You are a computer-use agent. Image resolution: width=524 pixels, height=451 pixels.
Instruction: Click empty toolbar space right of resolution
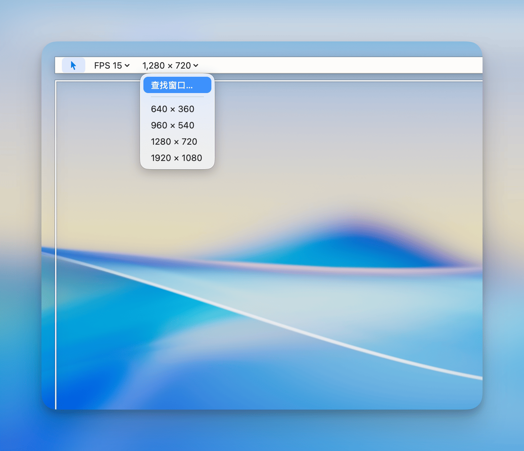340,65
